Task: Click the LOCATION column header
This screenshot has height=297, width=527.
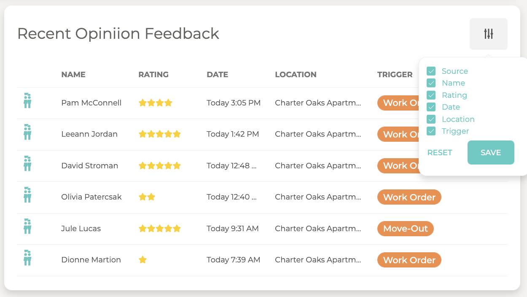Action: pos(296,75)
